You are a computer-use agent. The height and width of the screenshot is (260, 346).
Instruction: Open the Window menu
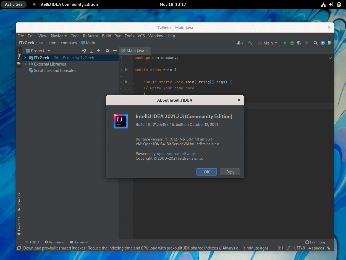pos(156,36)
